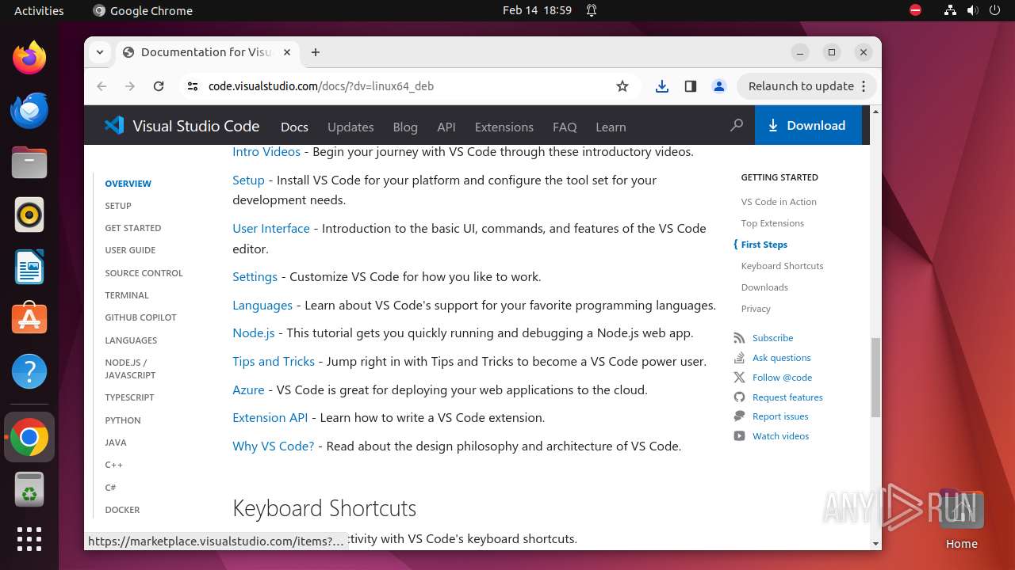The height and width of the screenshot is (570, 1015).
Task: Click the Report issues icon
Action: pyautogui.click(x=739, y=416)
